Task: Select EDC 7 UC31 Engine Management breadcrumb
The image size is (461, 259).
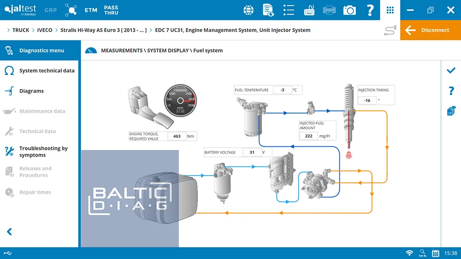Action: (232, 30)
